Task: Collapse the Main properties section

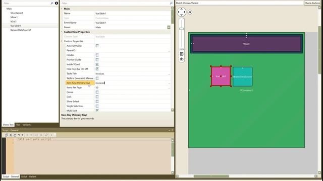Action: pos(62,9)
